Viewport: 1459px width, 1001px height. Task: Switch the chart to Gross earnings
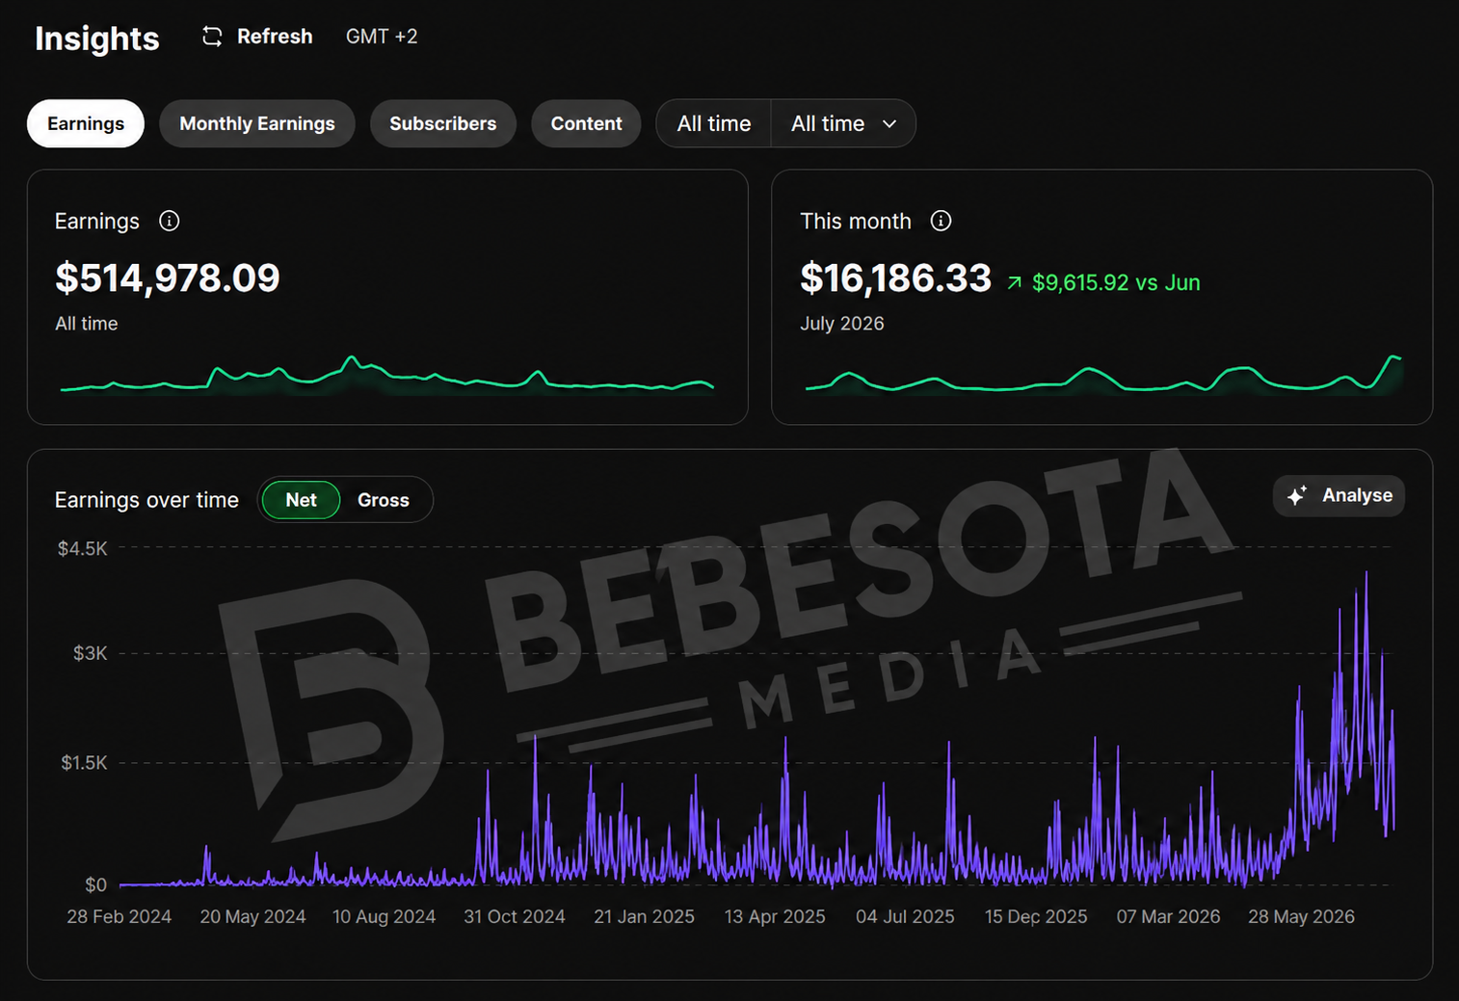[384, 500]
